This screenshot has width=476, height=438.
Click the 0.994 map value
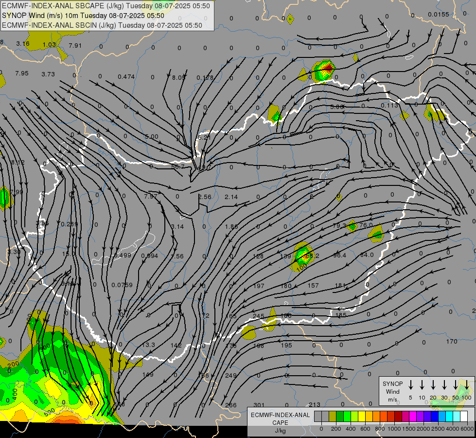(x=150, y=255)
